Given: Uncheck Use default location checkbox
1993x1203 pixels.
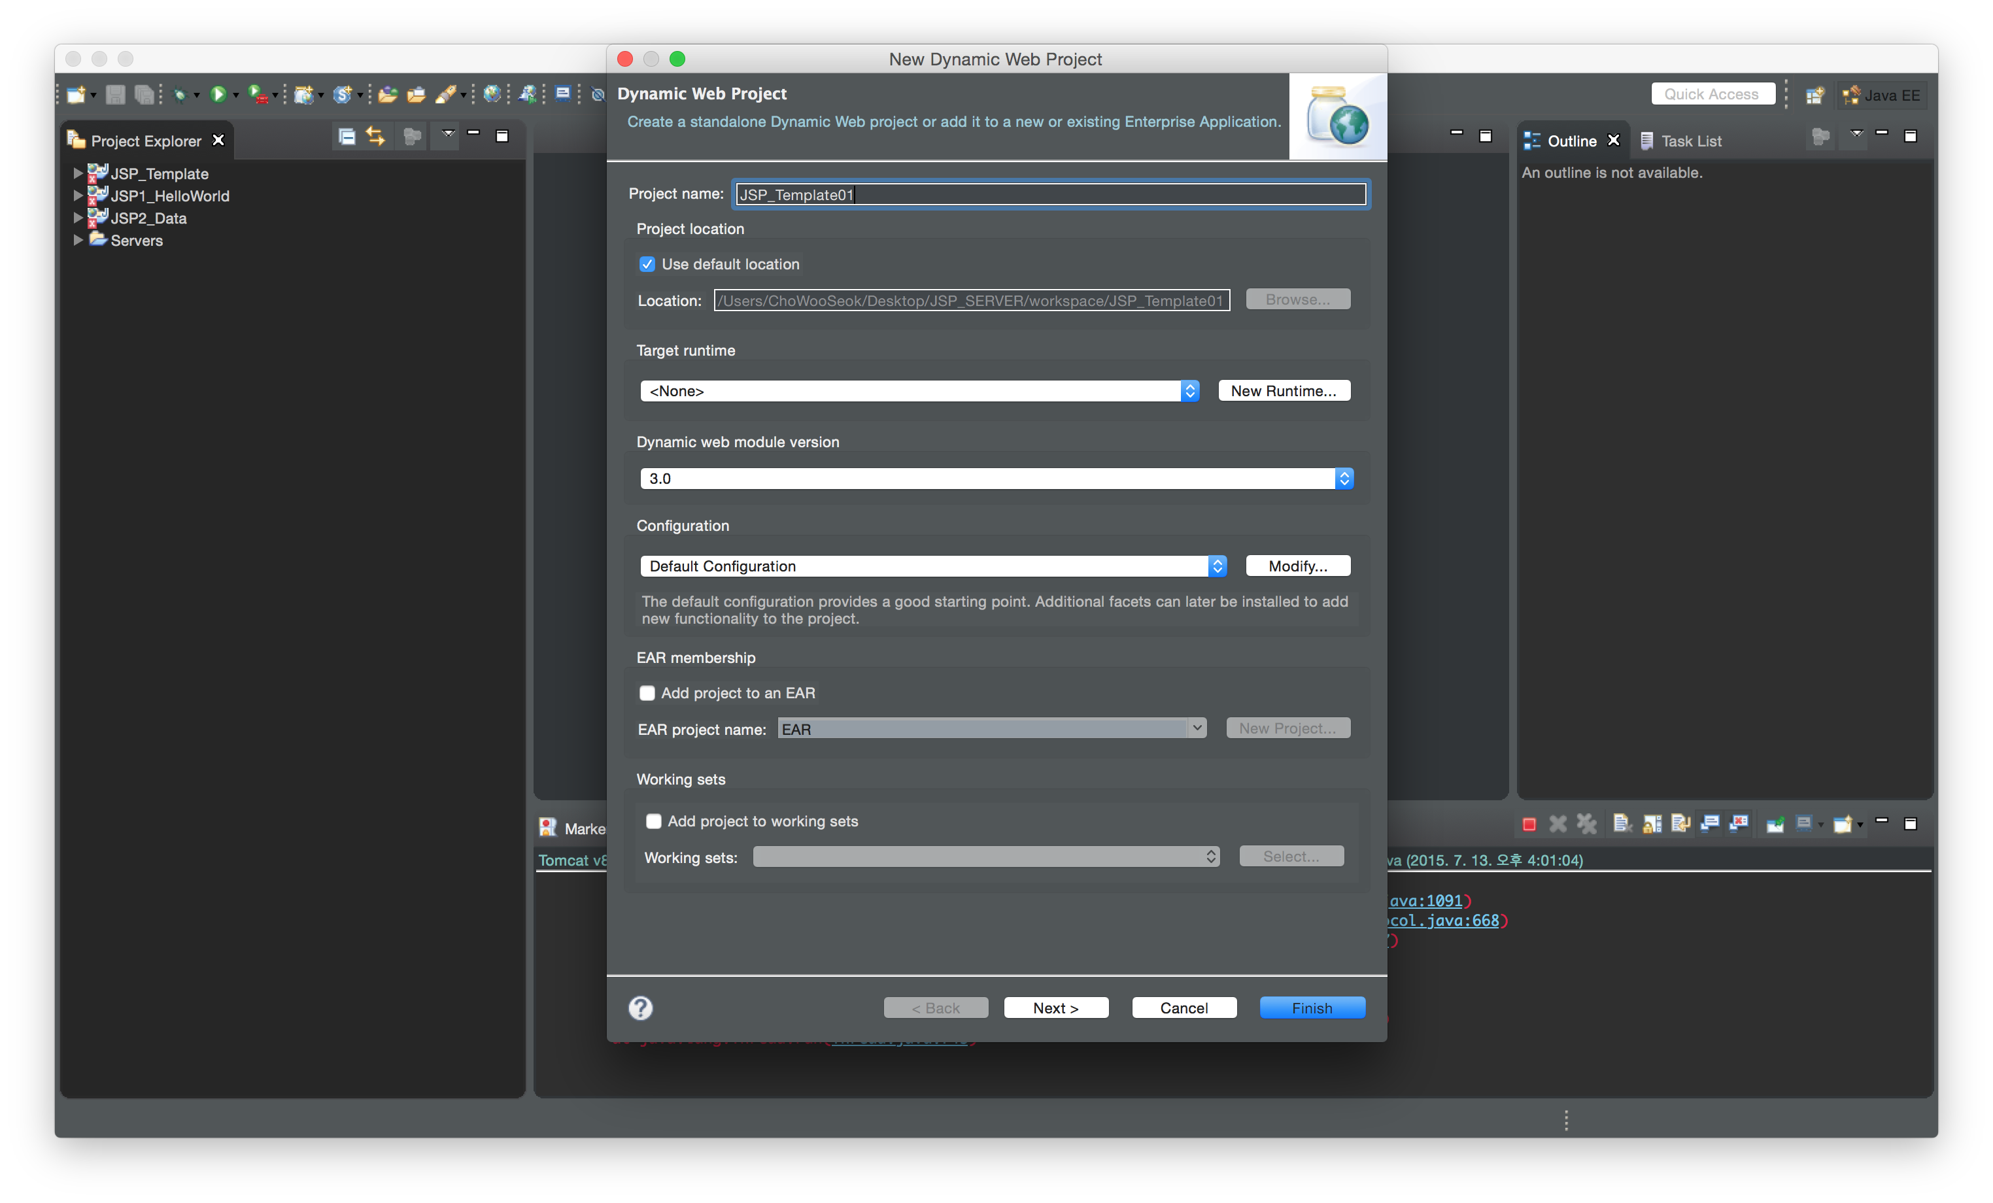Looking at the screenshot, I should coord(647,263).
